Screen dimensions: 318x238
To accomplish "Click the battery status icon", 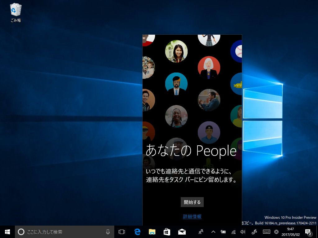I will (x=223, y=231).
